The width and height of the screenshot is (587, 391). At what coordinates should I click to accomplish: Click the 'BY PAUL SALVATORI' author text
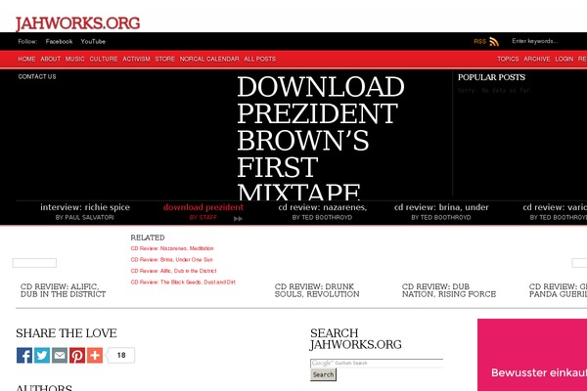click(x=84, y=217)
